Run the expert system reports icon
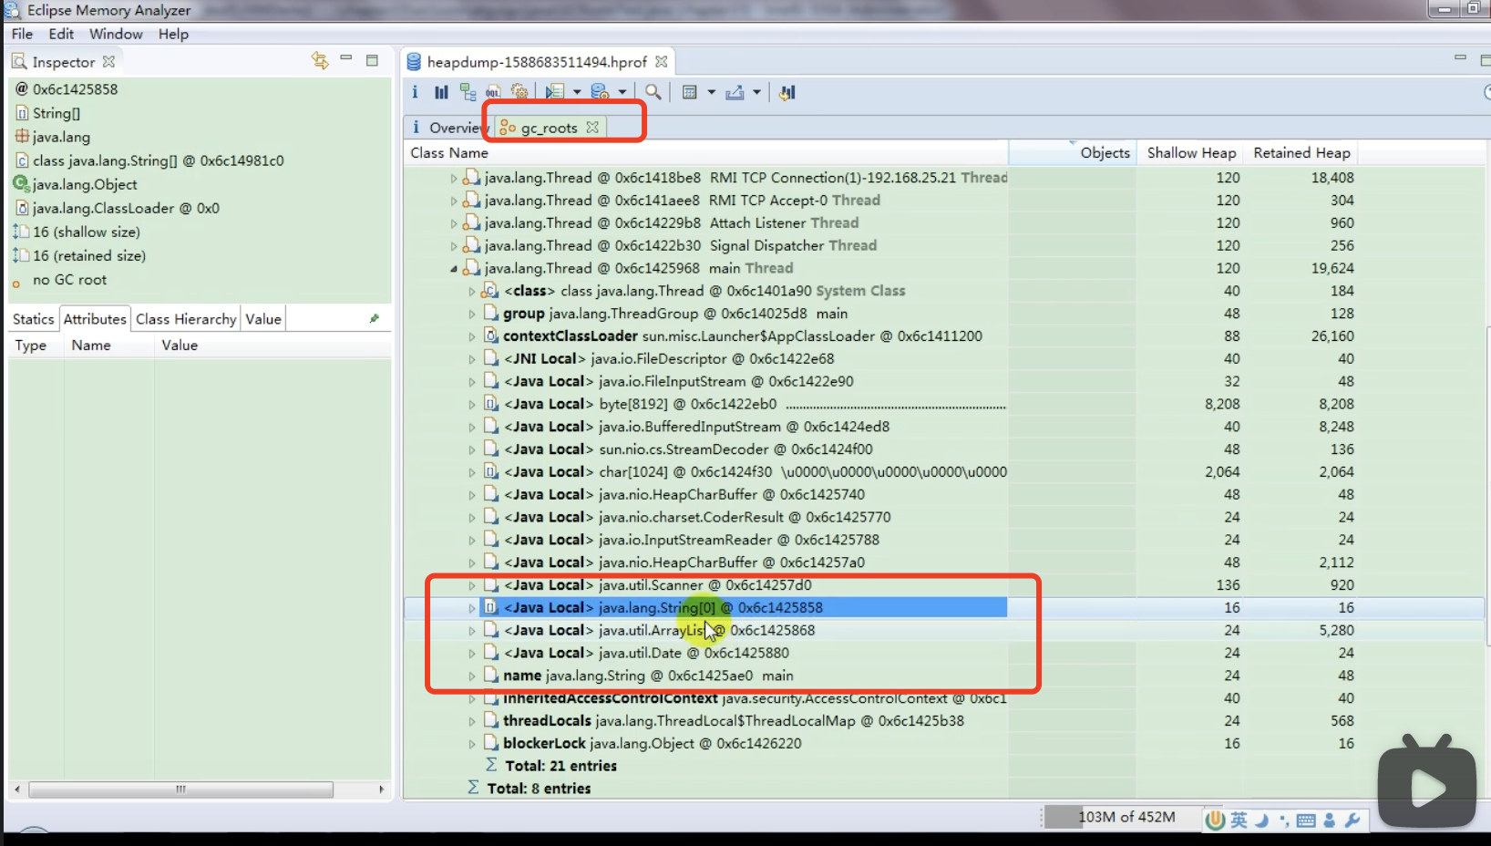 tap(555, 92)
